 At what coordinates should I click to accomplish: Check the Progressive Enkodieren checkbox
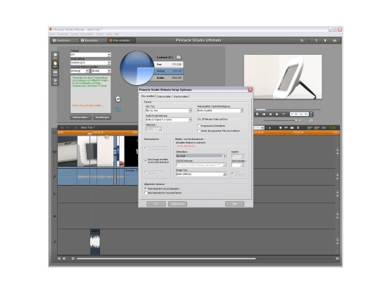(x=198, y=126)
